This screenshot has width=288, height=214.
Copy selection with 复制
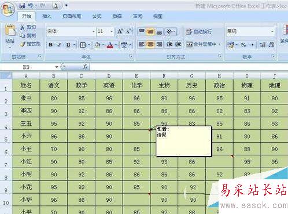[28, 35]
